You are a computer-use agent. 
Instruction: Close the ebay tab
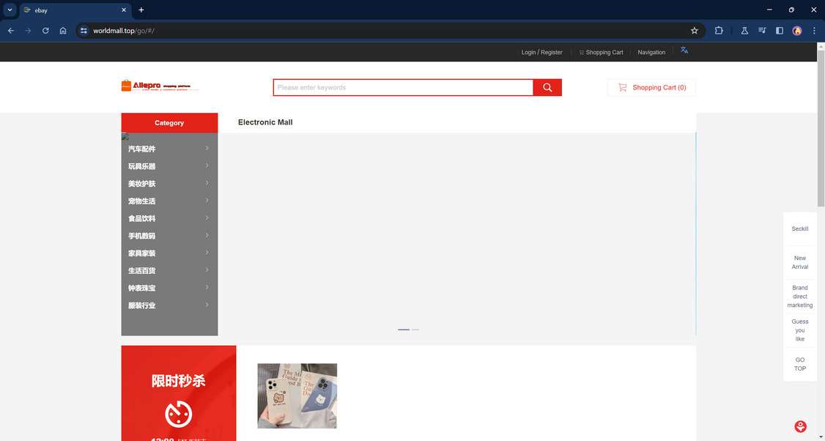[124, 10]
